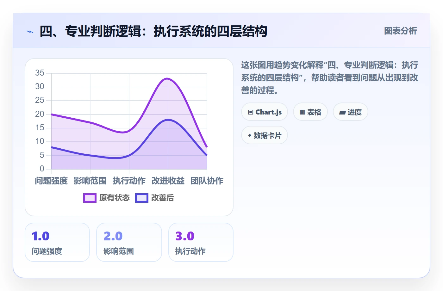Open the 1.0 问题强度 card
Image resolution: width=443 pixels, height=291 pixels.
click(x=57, y=242)
